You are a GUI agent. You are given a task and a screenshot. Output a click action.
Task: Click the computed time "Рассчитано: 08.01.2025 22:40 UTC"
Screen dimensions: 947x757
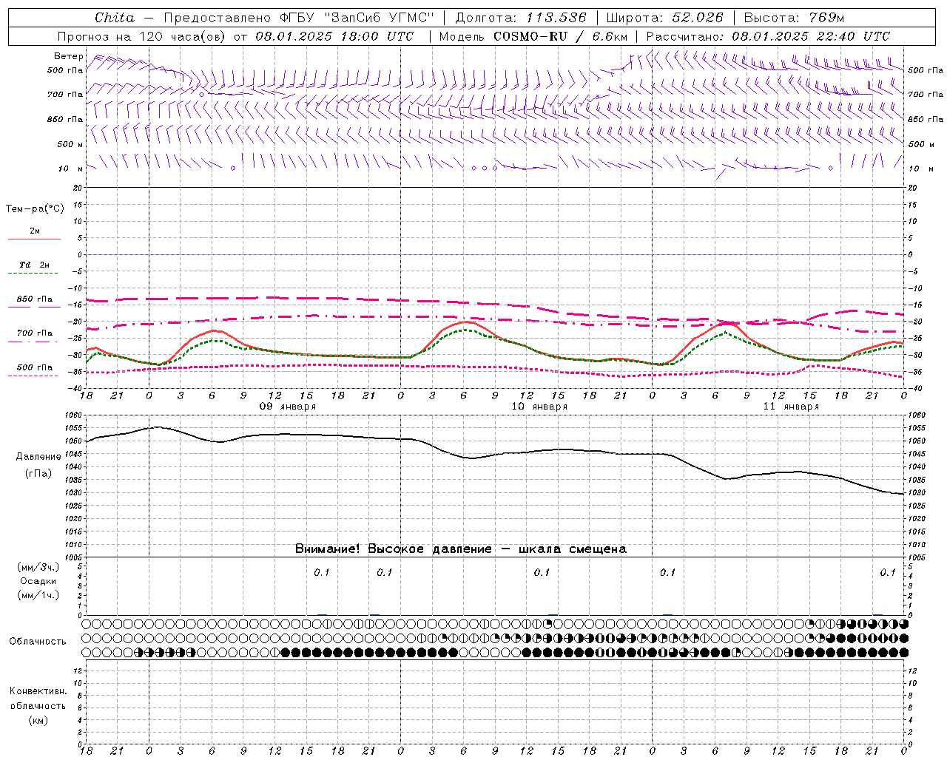(x=768, y=36)
